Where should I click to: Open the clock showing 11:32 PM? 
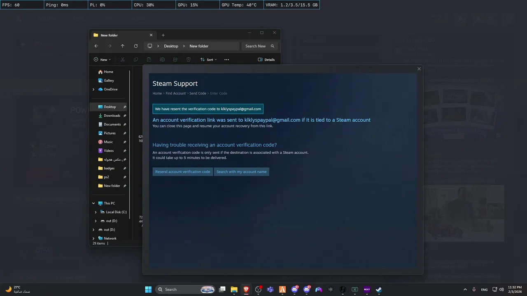pos(515,289)
